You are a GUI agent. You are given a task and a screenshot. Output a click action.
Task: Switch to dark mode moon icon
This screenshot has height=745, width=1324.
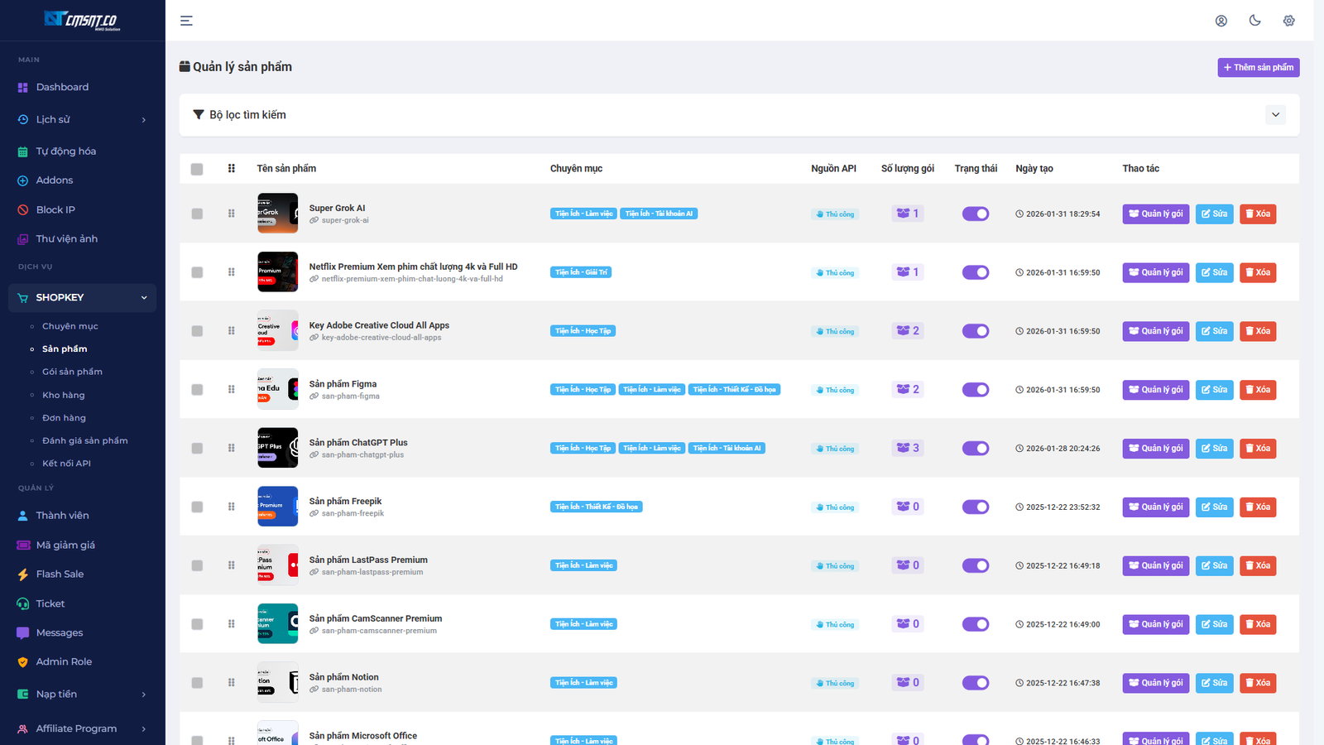[1254, 21]
